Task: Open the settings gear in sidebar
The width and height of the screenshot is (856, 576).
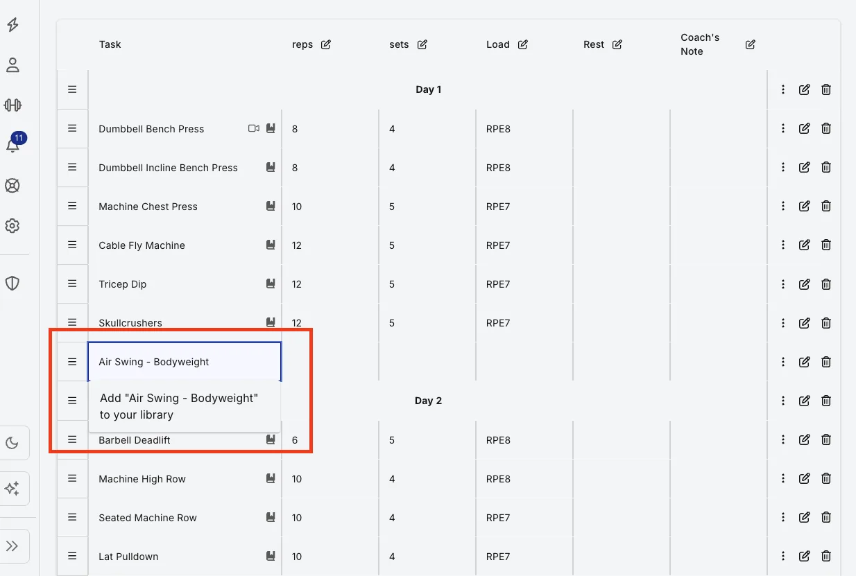Action: tap(12, 226)
